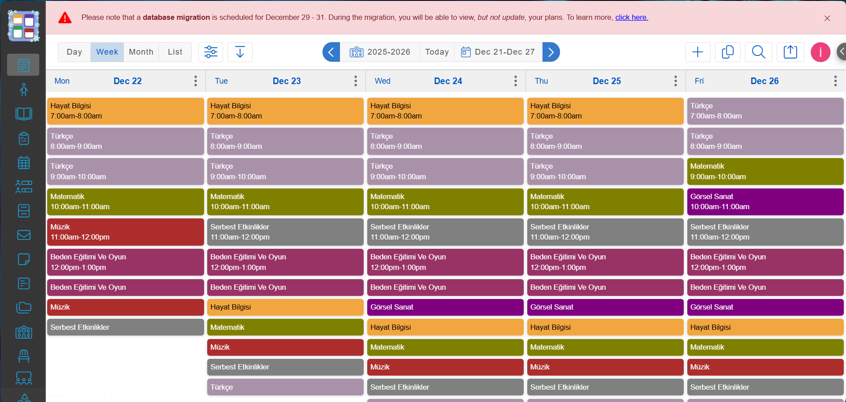Image resolution: width=846 pixels, height=402 pixels.
Task: Open Mon Dec 22 options menu
Action: tap(196, 81)
